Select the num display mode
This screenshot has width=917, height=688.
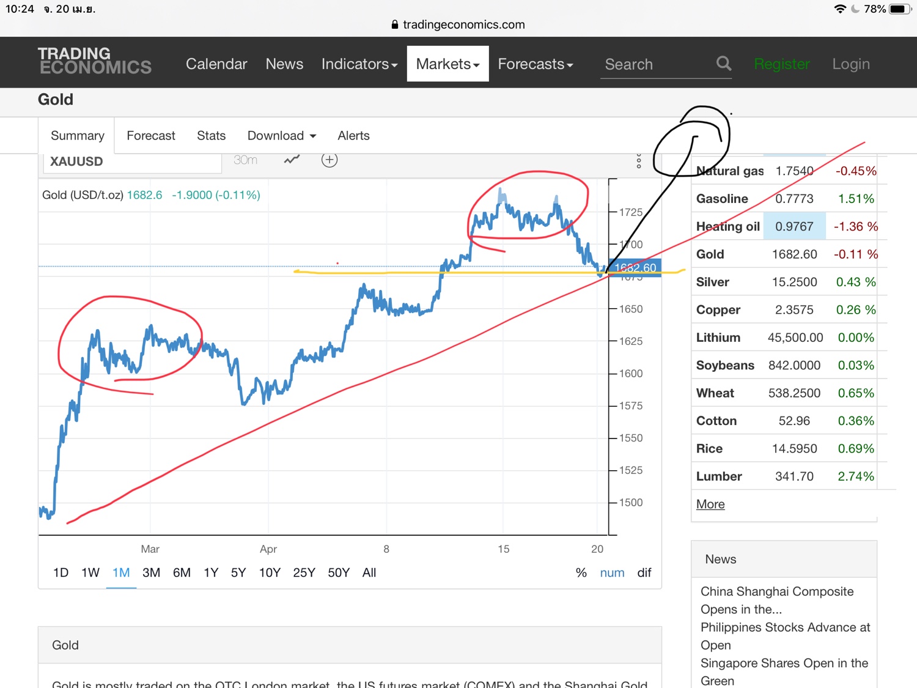612,573
